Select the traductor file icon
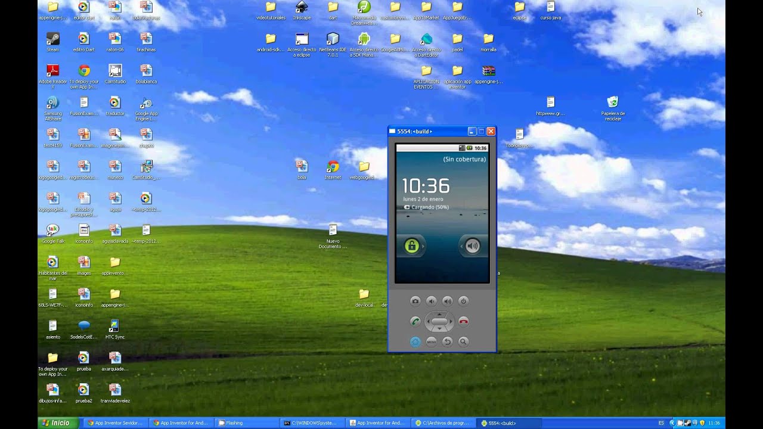The height and width of the screenshot is (429, 763). 115,106
